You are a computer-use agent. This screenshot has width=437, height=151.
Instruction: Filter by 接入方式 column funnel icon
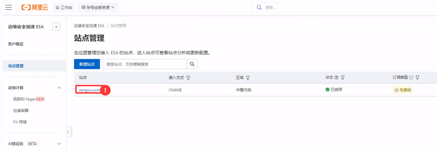point(188,77)
